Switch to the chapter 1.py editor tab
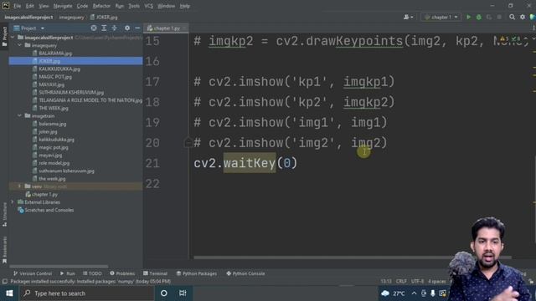Image resolution: width=536 pixels, height=301 pixels. (166, 28)
